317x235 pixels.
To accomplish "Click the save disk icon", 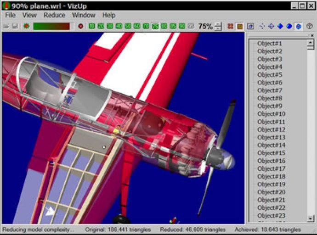I will pos(15,26).
